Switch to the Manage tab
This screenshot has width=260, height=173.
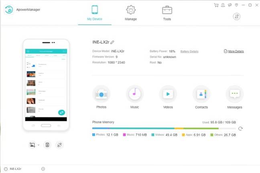tap(130, 13)
